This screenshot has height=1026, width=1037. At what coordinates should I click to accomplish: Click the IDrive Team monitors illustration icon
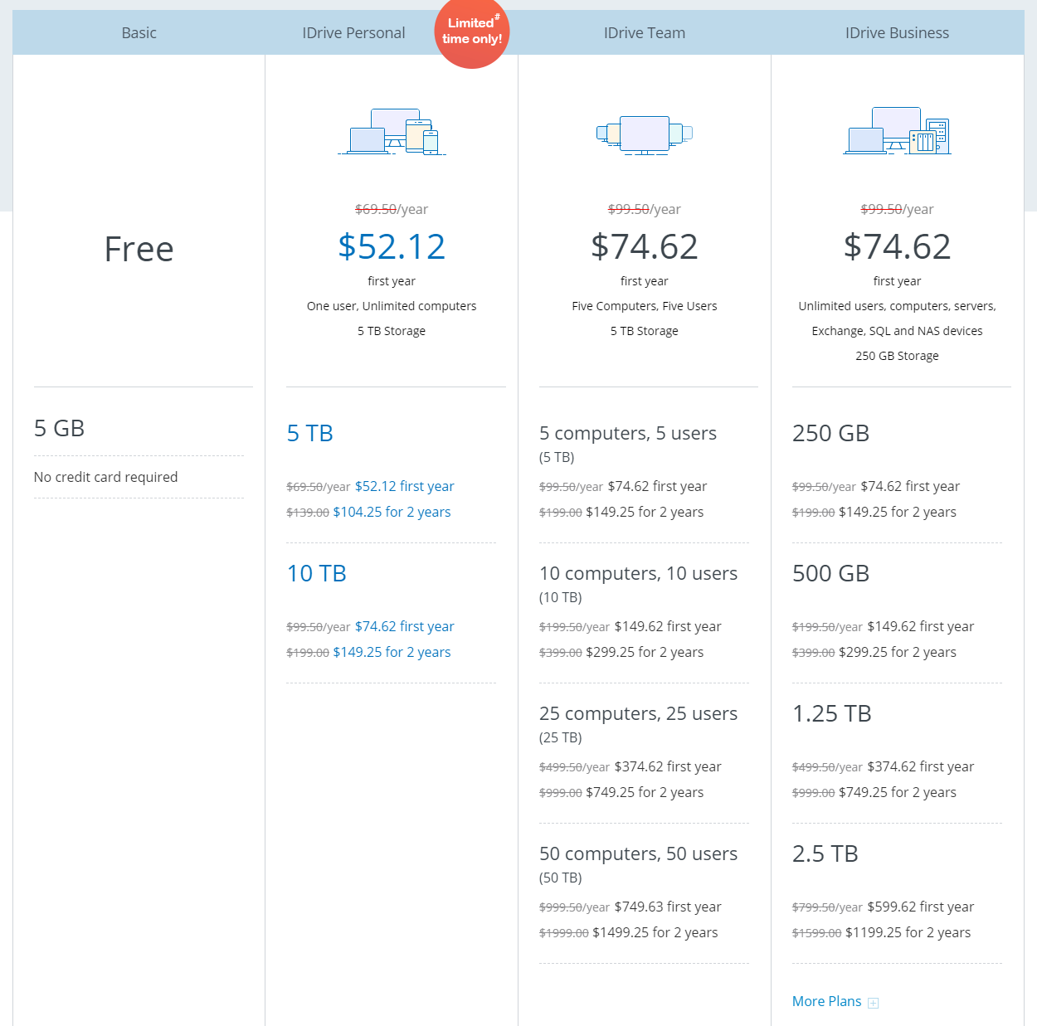644,134
